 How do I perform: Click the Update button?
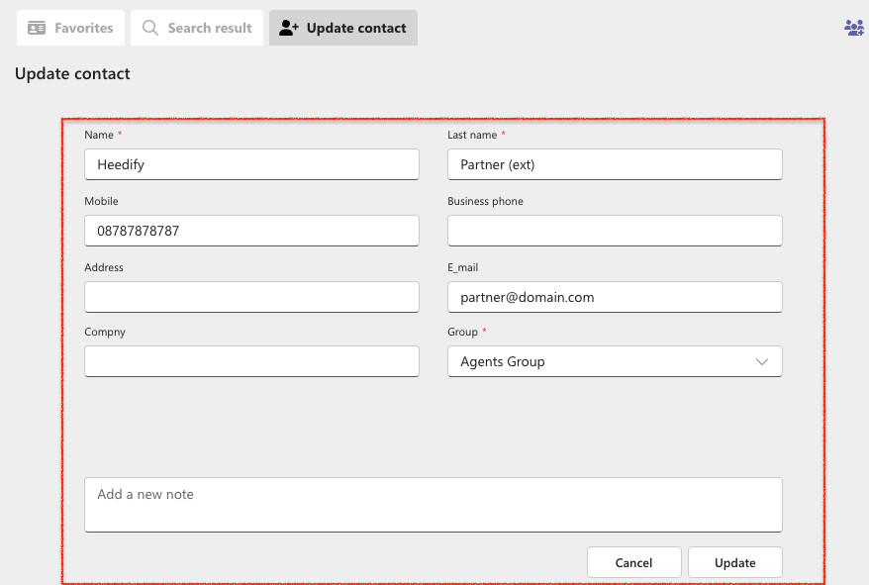[x=734, y=562]
